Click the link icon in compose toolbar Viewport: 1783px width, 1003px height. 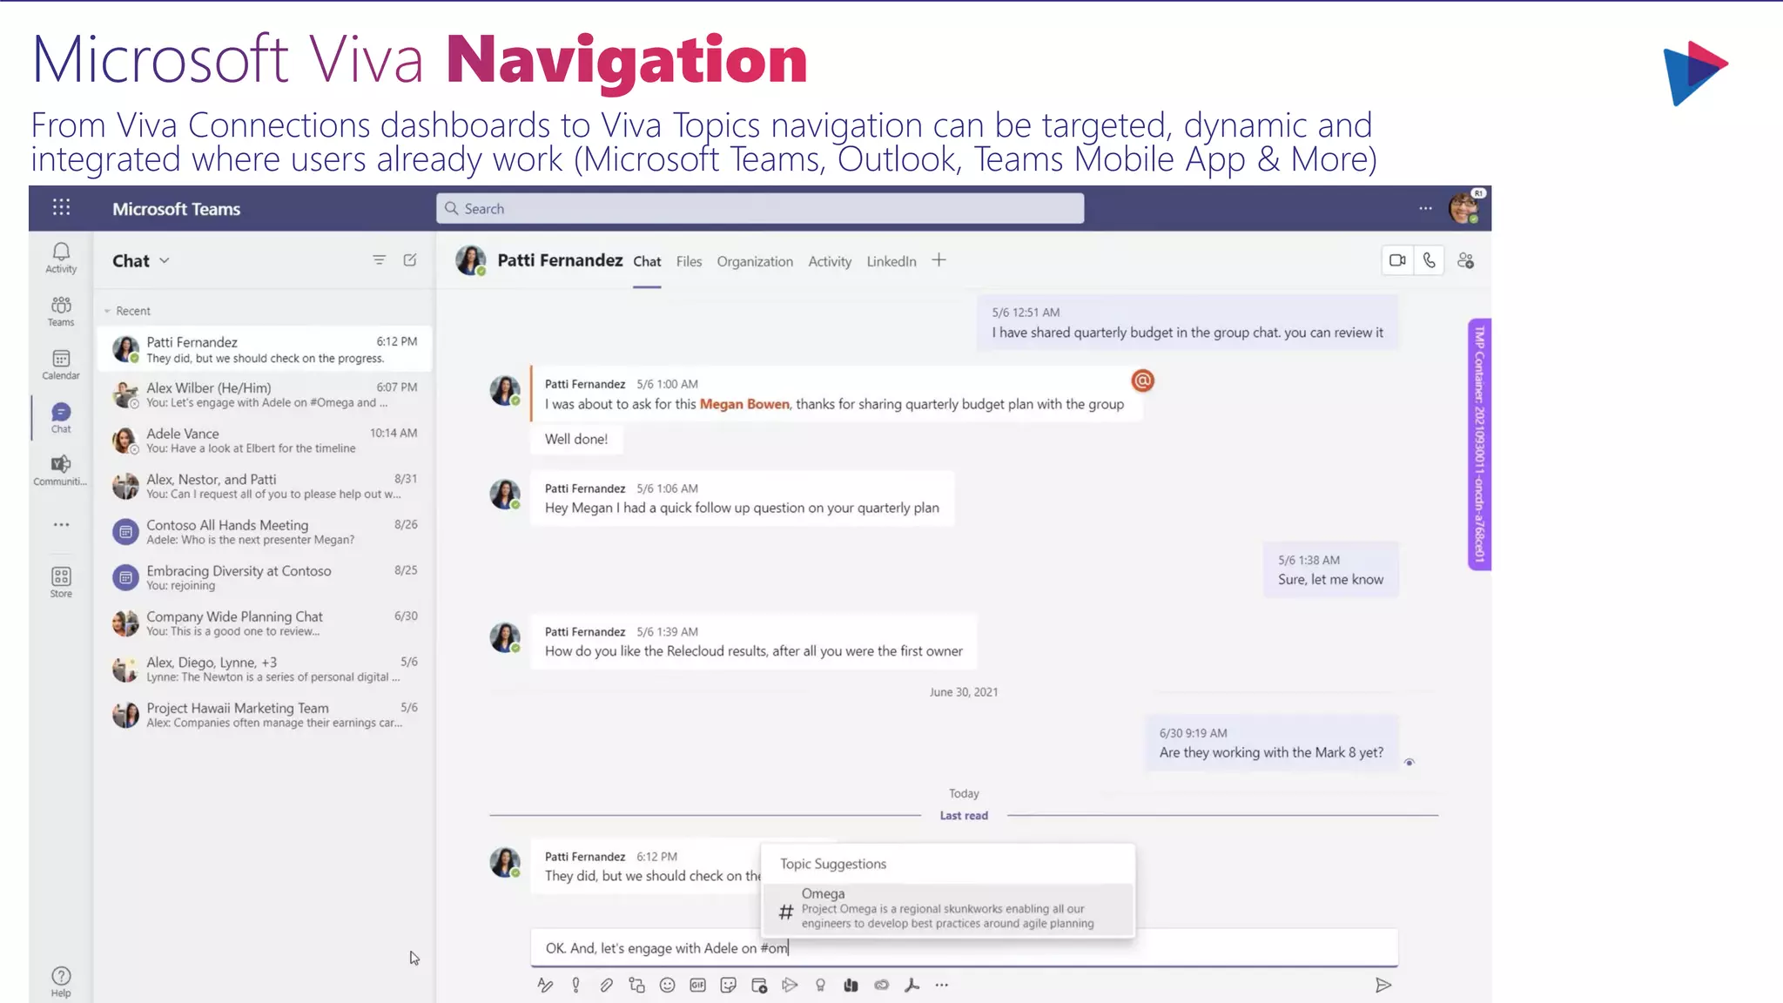882,985
